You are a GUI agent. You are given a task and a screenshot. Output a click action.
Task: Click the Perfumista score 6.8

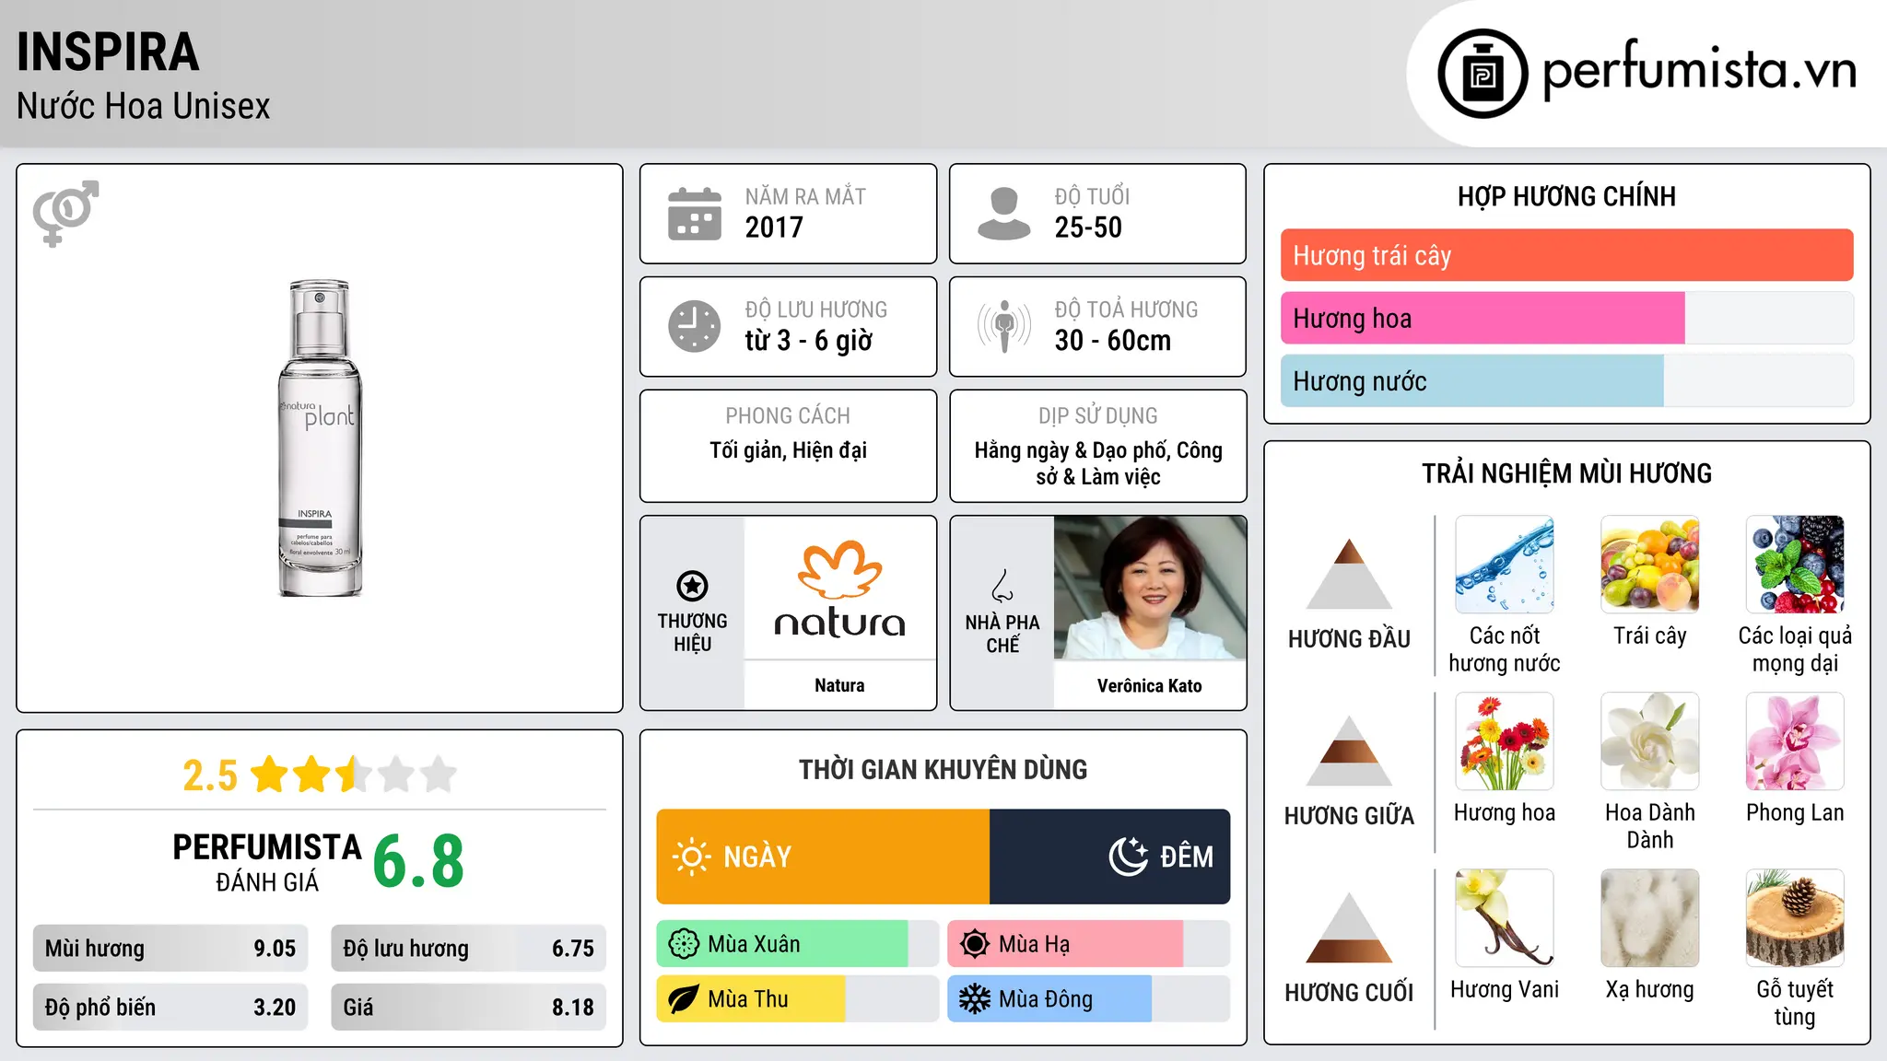click(x=418, y=862)
